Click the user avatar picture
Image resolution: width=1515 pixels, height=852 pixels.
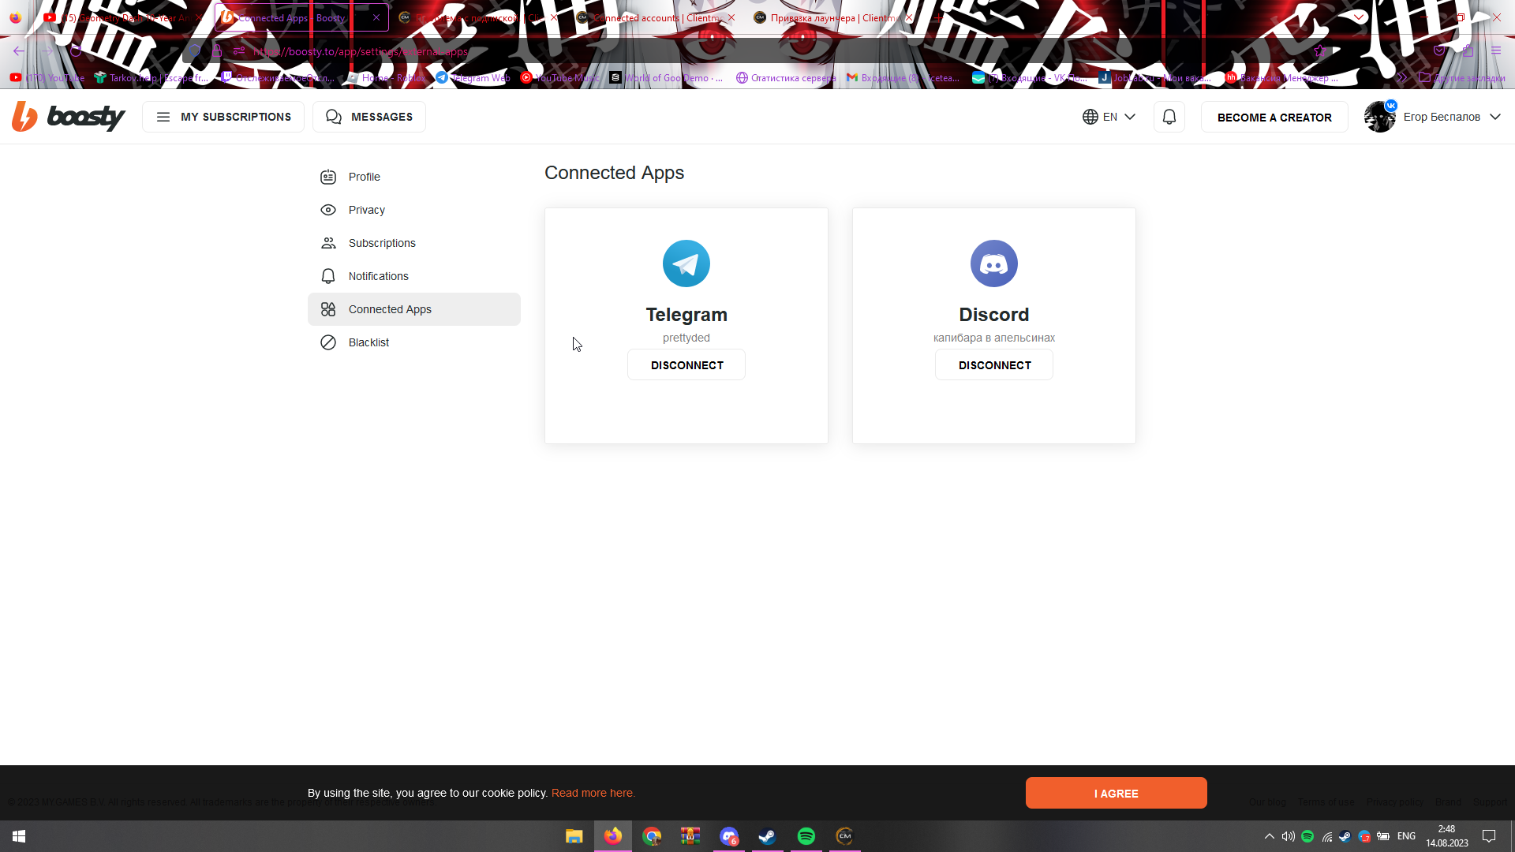(x=1379, y=117)
